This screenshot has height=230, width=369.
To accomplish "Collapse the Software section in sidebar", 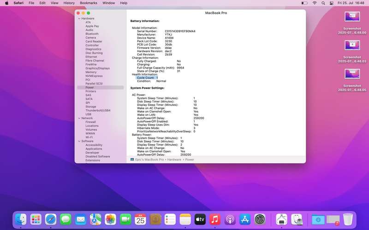I will click(x=79, y=141).
